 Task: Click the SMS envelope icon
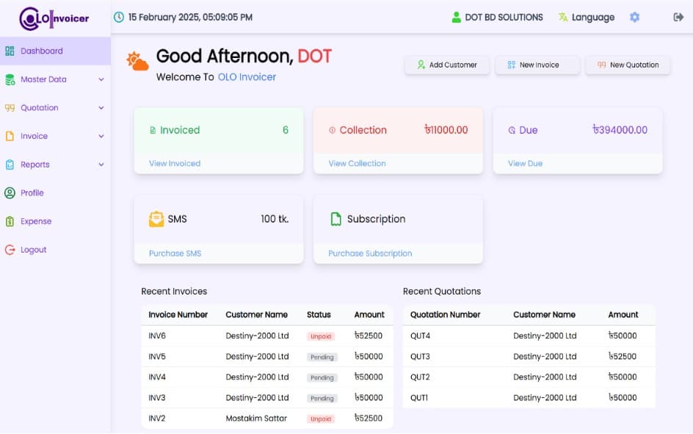pos(156,219)
